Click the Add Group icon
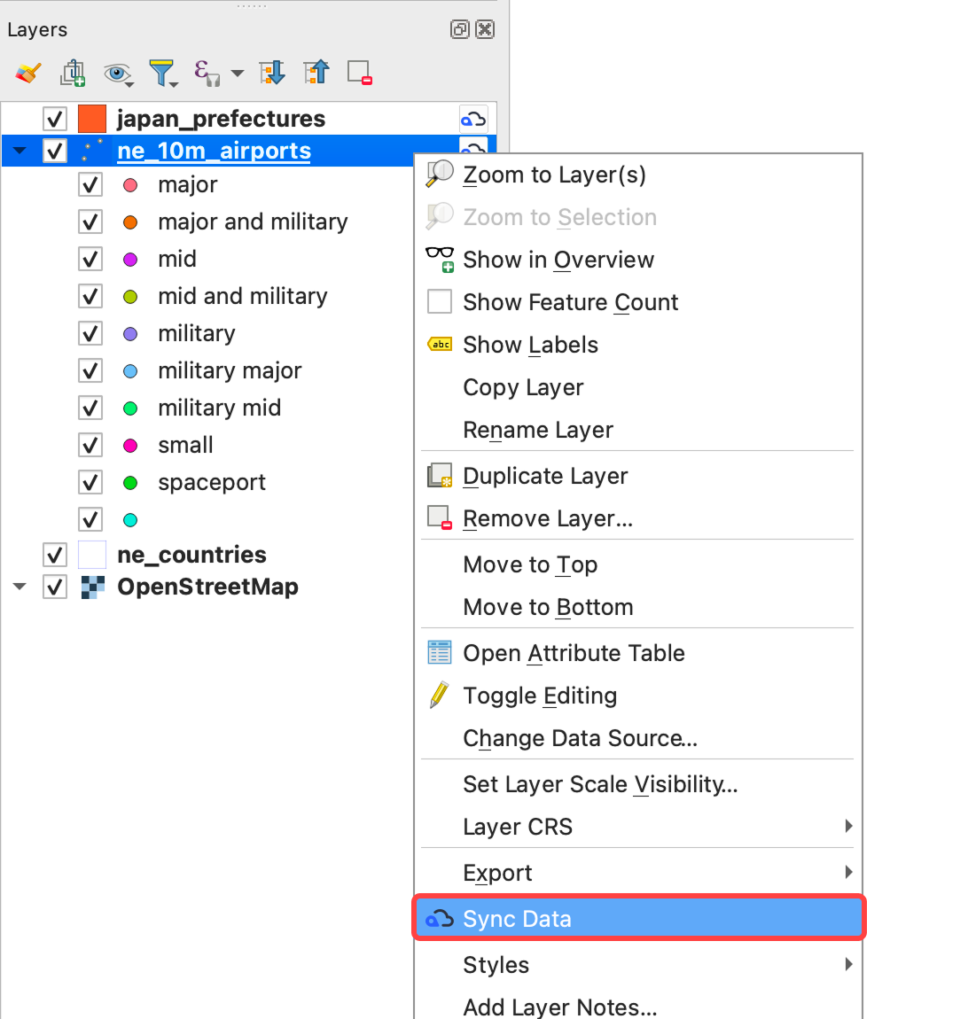 [73, 73]
